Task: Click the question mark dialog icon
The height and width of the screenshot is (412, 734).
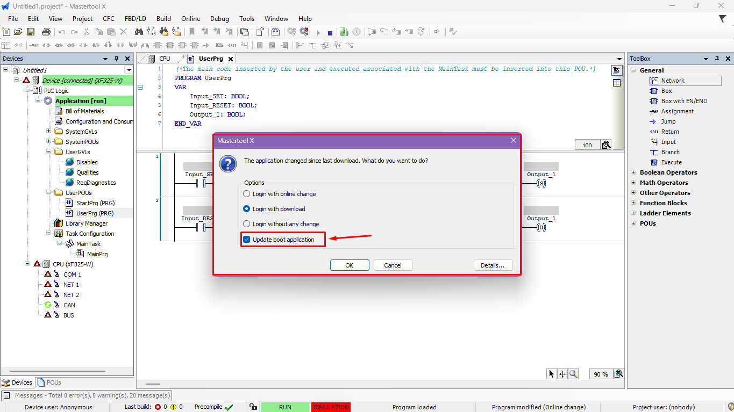Action: pos(228,164)
